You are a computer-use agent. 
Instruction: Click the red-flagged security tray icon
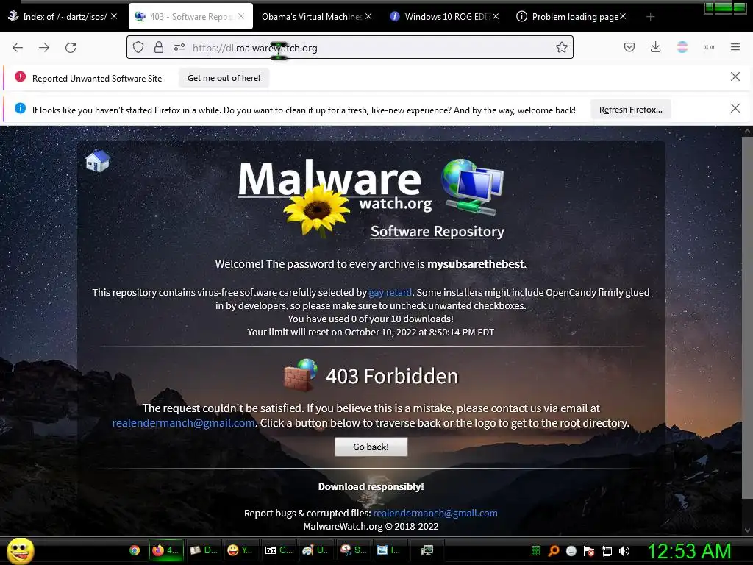(589, 551)
